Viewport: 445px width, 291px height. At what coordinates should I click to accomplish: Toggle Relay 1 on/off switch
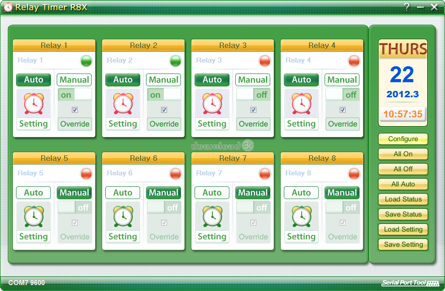(x=75, y=95)
